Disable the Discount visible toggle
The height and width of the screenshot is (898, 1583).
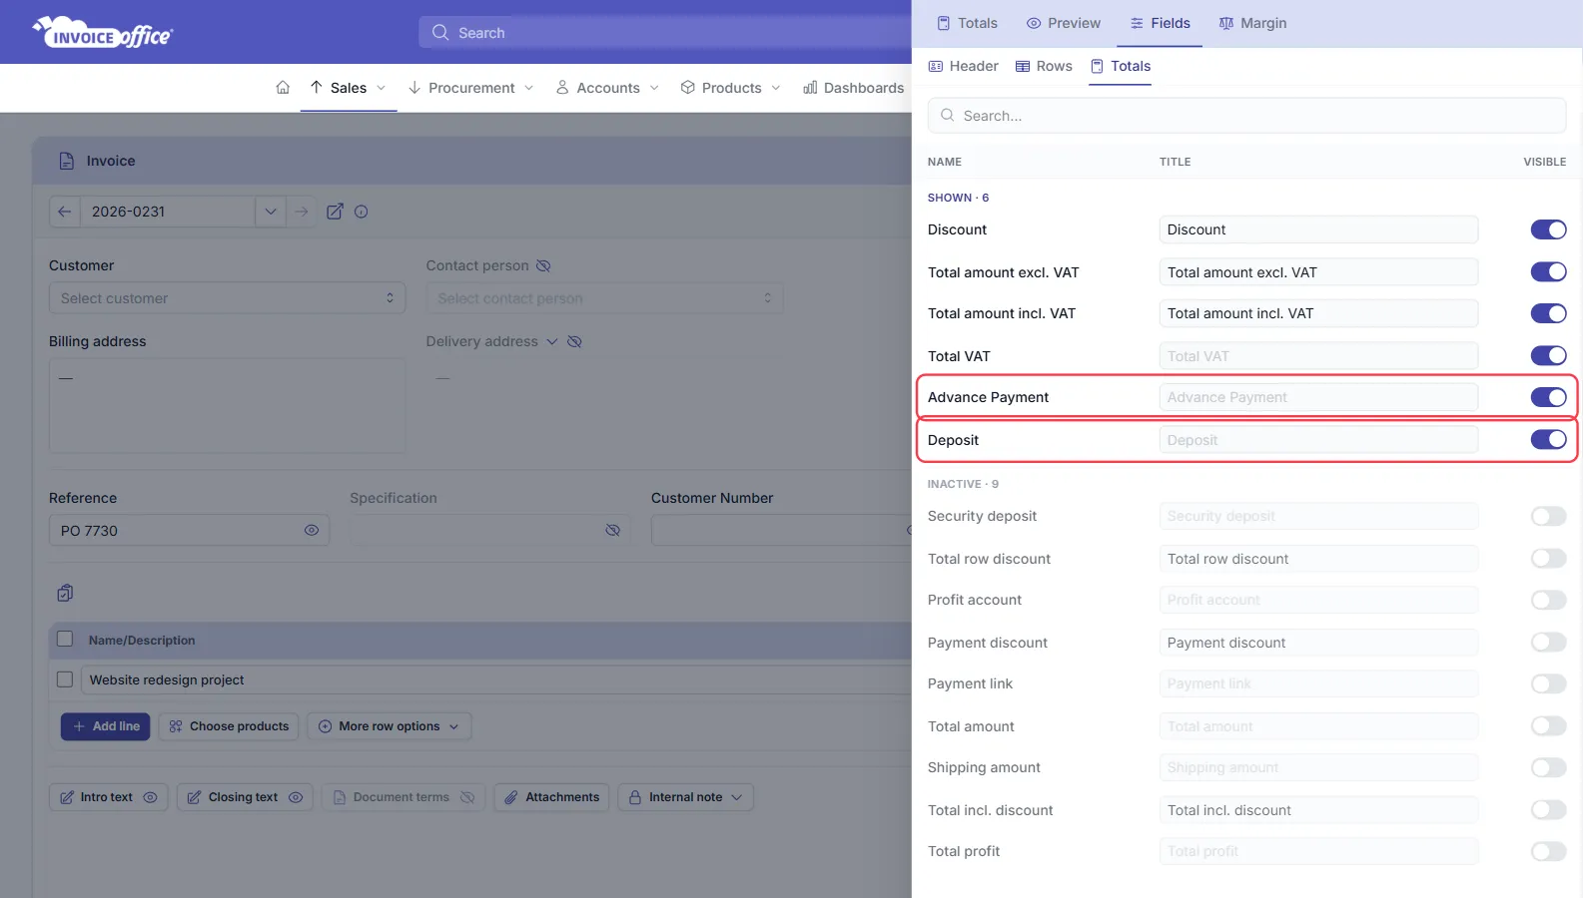(1548, 229)
